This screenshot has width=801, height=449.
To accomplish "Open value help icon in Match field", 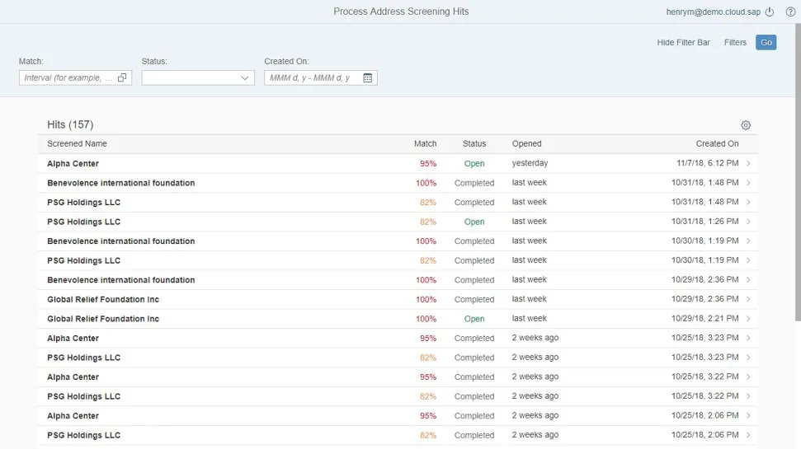I will 122,77.
